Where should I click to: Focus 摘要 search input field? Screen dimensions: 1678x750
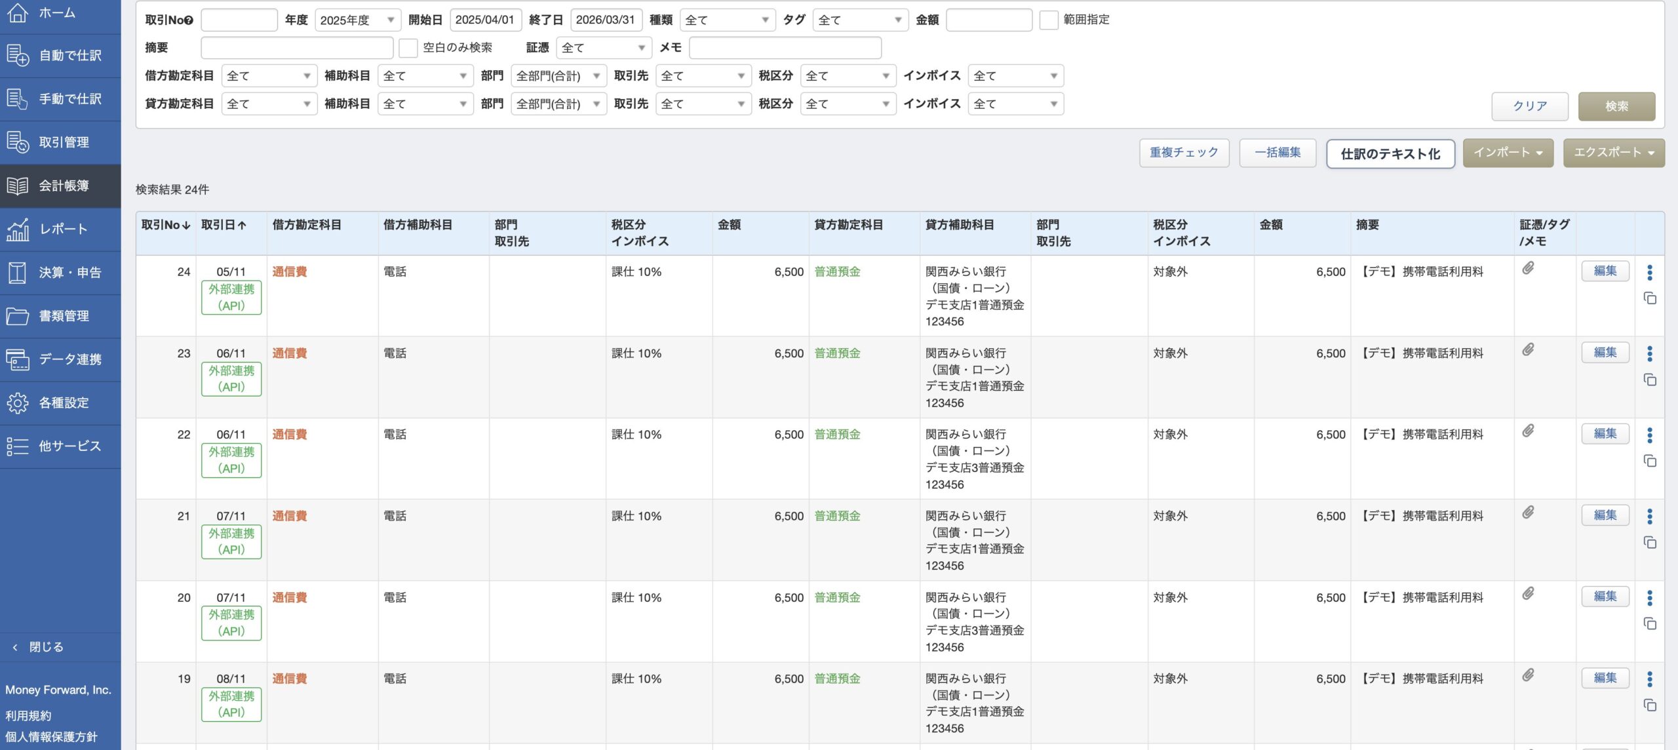pyautogui.click(x=297, y=48)
